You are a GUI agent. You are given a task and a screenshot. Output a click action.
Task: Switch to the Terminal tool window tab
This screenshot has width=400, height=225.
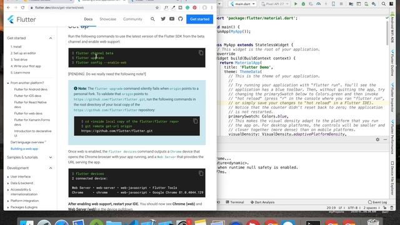pyautogui.click(x=235, y=202)
